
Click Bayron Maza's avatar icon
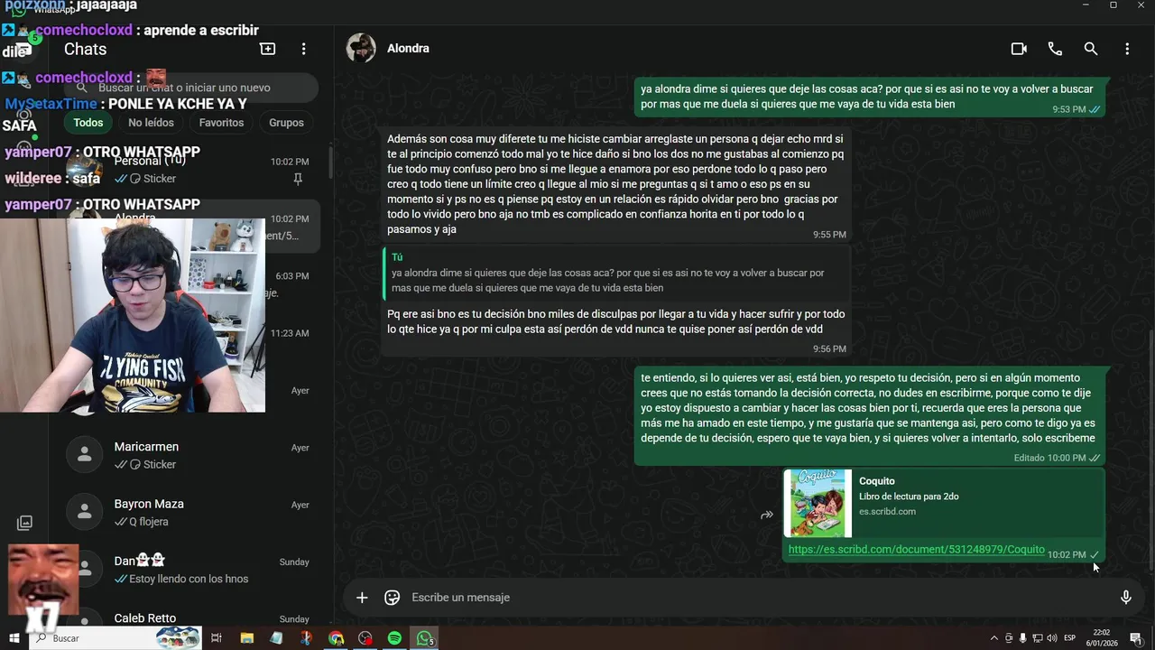(85, 513)
